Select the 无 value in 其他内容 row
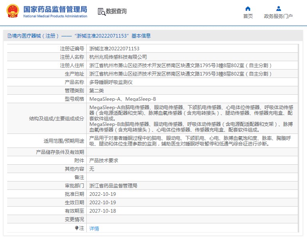Viewport: 307px width, 237px height. [x=92, y=169]
